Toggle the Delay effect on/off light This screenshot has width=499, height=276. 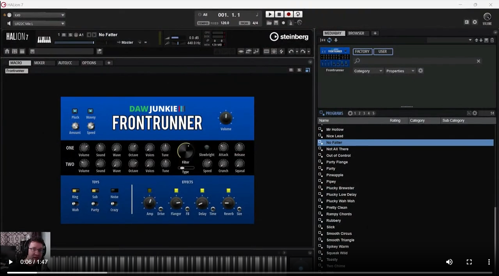coord(202,190)
